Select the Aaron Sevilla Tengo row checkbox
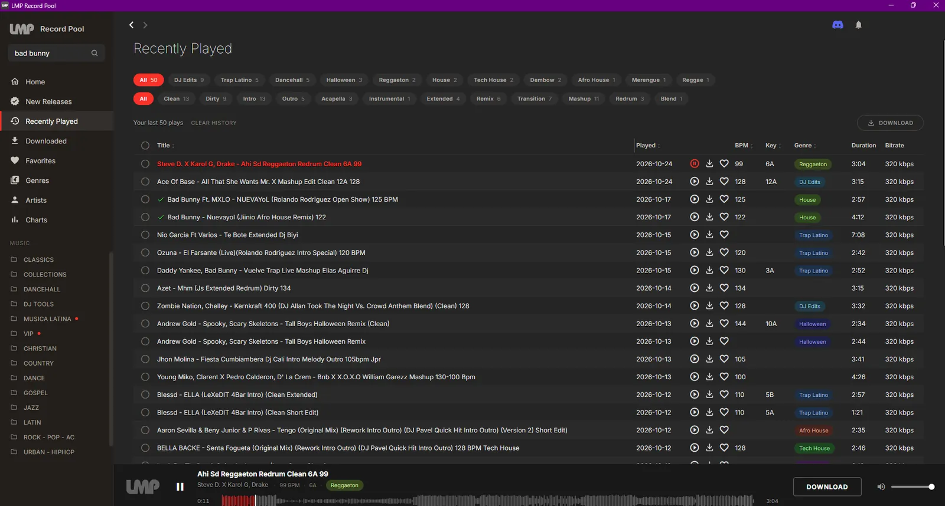 coord(145,430)
